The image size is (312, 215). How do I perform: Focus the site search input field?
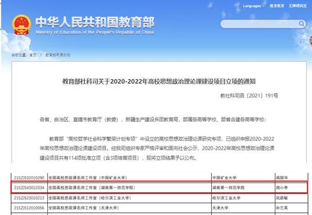click(260, 24)
